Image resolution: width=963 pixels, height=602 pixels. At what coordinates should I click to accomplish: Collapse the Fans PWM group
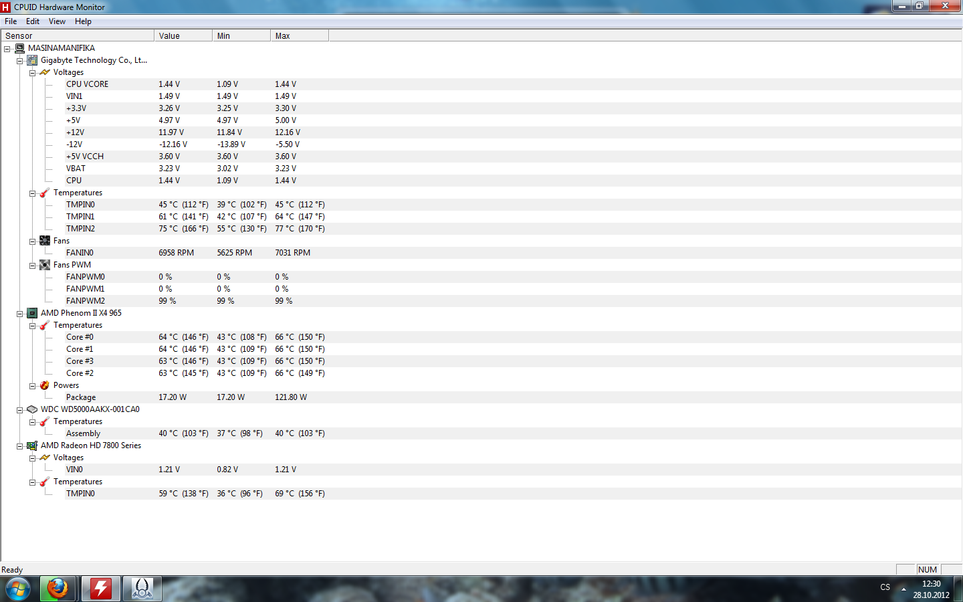click(x=33, y=266)
